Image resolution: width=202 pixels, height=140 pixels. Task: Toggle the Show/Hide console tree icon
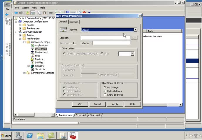(x=33, y=13)
